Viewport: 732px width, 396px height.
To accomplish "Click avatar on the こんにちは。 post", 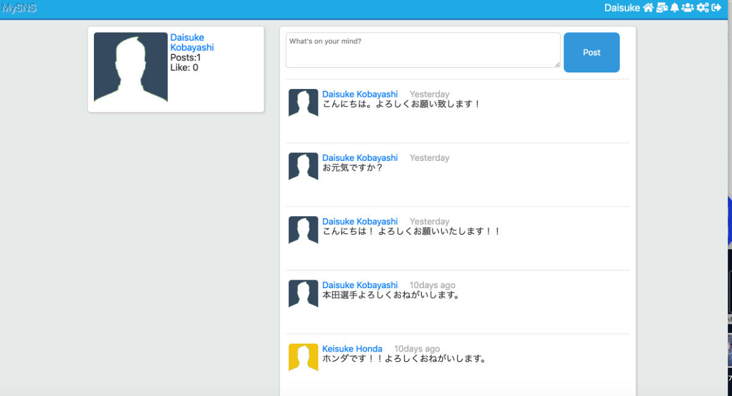I will coord(303,103).
